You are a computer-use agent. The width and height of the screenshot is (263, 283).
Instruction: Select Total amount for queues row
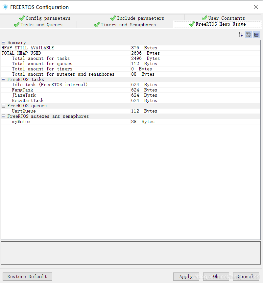(x=131, y=64)
